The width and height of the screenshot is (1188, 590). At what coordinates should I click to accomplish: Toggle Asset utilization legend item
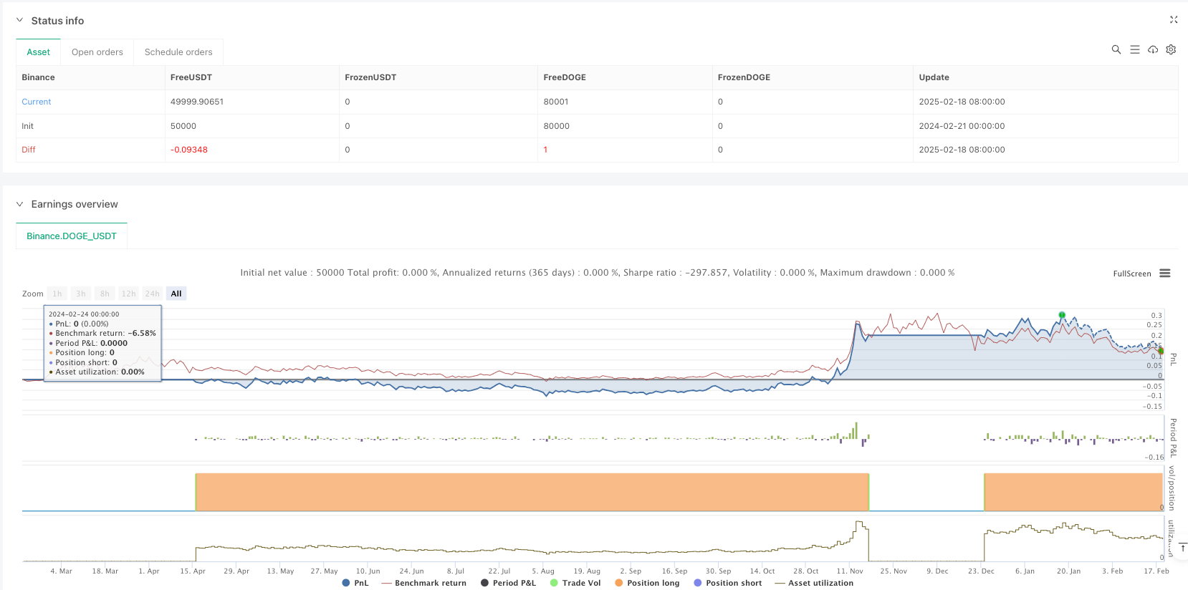tap(814, 583)
